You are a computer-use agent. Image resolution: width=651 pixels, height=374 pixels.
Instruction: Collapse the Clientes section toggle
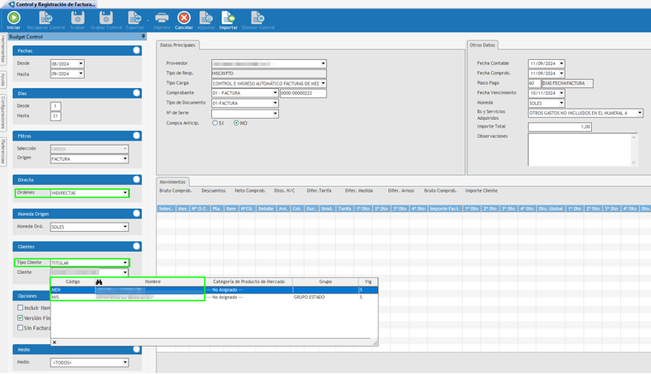tap(136, 246)
